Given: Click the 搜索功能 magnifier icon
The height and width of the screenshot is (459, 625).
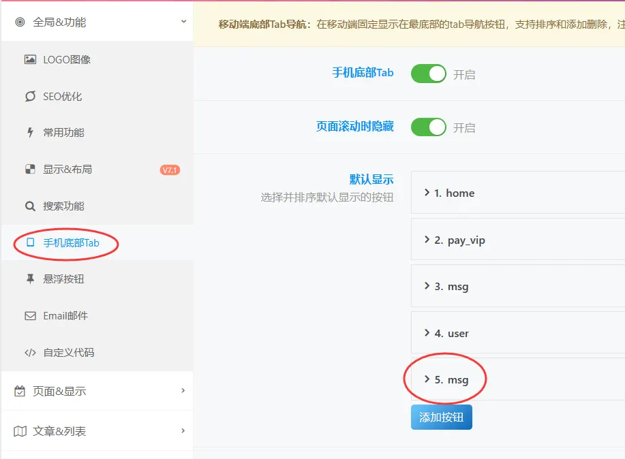Looking at the screenshot, I should (30, 206).
